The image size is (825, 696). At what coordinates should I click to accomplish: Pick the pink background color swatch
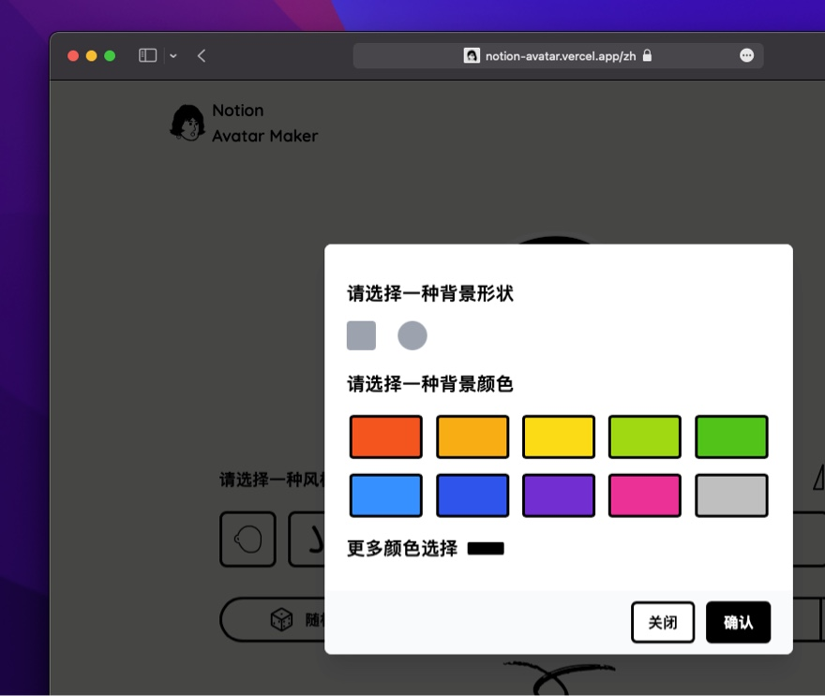(x=645, y=495)
